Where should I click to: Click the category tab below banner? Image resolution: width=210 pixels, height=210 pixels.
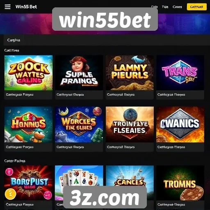[14, 40]
